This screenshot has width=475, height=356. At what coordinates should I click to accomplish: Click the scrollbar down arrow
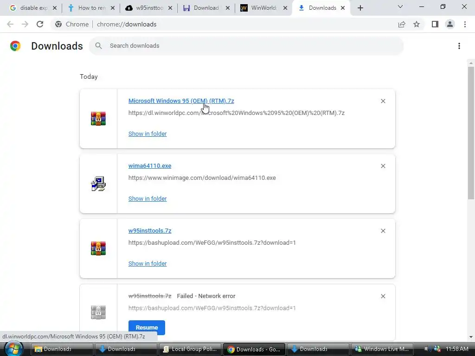pos(471,337)
